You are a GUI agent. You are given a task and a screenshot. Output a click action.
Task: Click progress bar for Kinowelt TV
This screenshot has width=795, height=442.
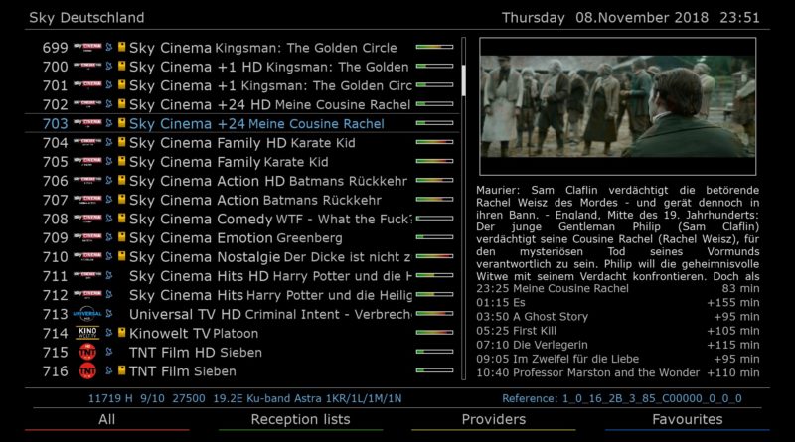(x=434, y=333)
